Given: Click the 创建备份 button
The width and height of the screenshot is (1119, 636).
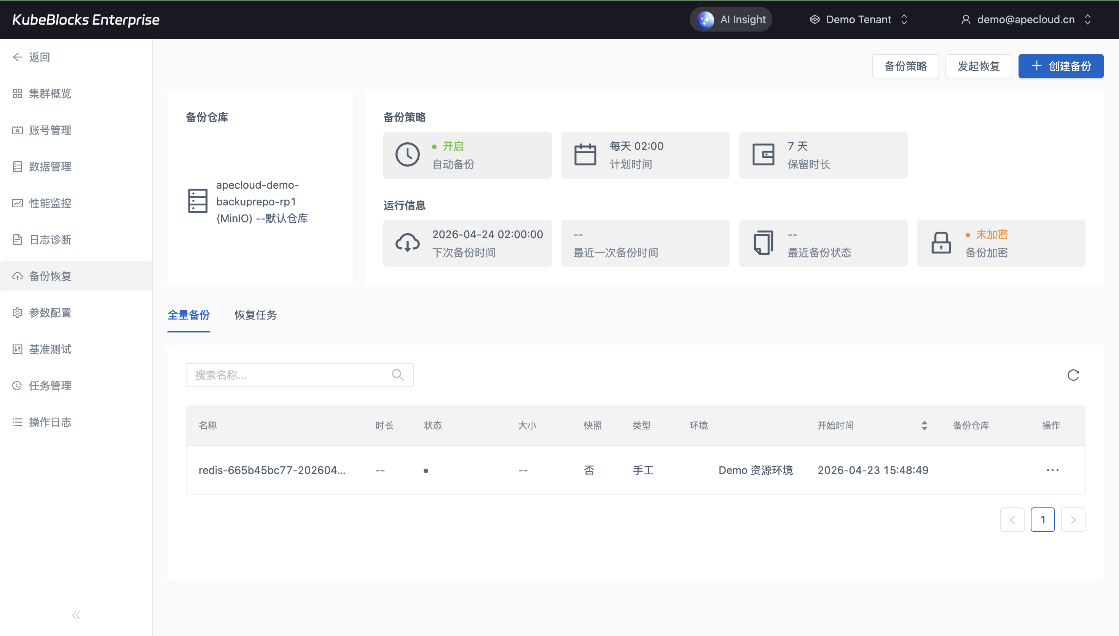Looking at the screenshot, I should point(1060,67).
